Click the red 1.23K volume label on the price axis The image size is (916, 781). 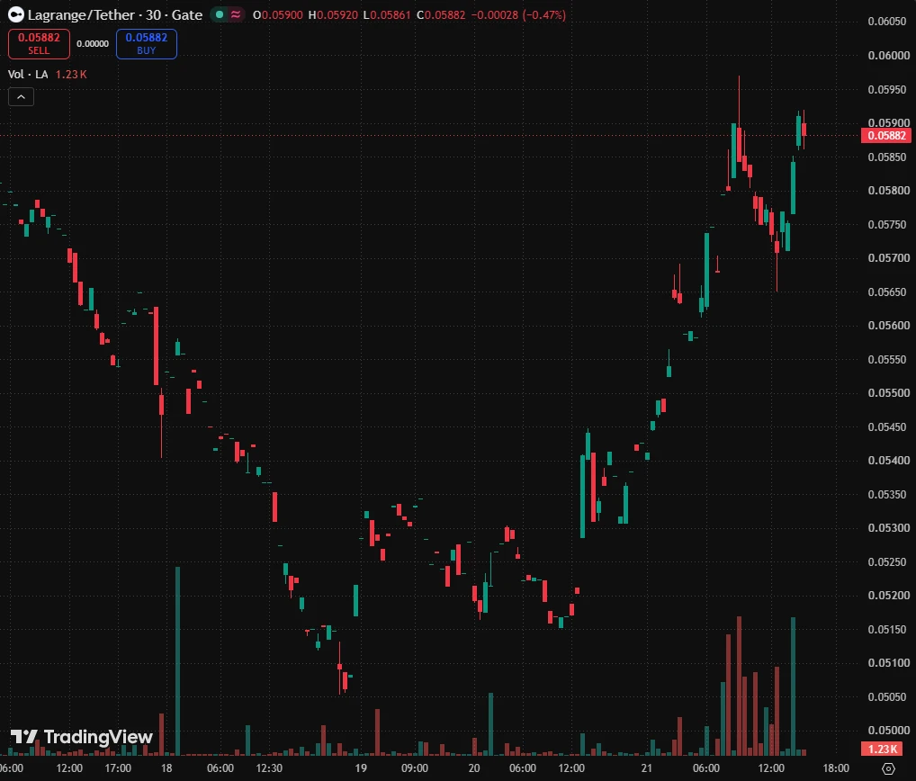click(882, 749)
